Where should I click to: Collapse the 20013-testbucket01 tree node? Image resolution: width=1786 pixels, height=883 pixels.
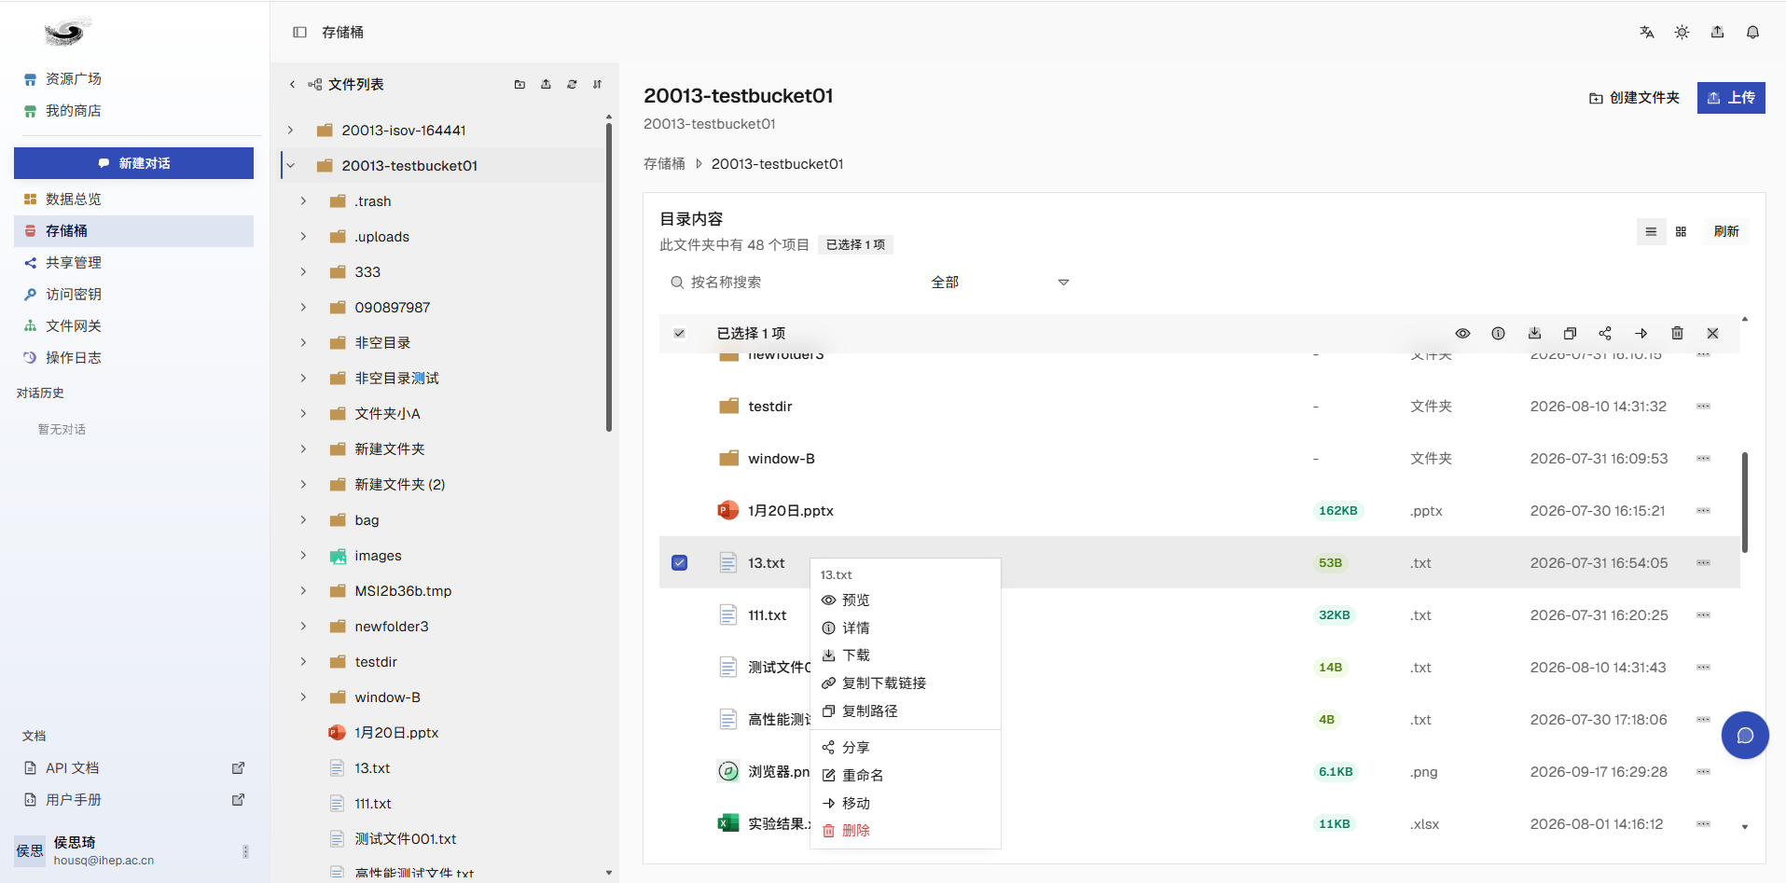(x=290, y=165)
